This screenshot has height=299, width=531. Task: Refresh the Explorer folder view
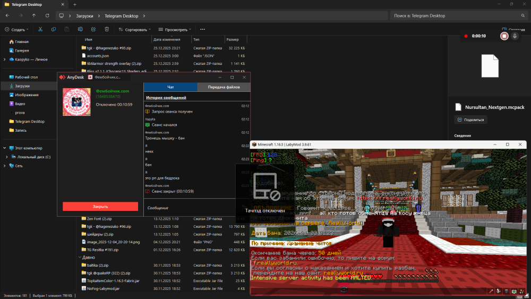[x=47, y=15]
